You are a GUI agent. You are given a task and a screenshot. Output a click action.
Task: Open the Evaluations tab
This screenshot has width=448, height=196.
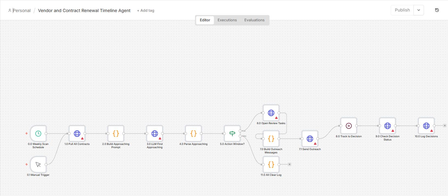click(x=255, y=20)
